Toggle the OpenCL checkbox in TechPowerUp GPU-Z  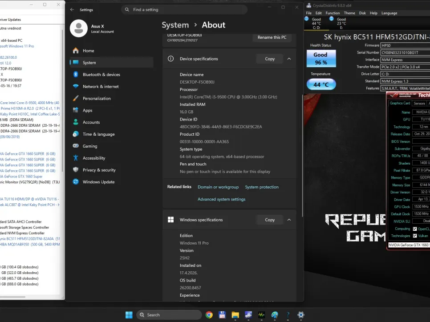point(415,229)
